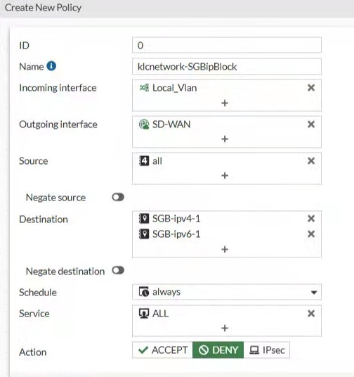The image size is (354, 377).
Task: Set Action to IPsec
Action: coord(267,350)
